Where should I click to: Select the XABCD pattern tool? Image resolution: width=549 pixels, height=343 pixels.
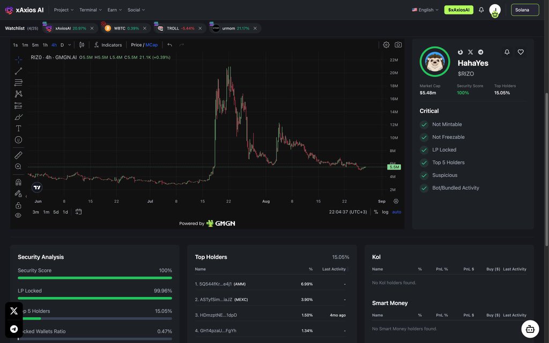[18, 94]
